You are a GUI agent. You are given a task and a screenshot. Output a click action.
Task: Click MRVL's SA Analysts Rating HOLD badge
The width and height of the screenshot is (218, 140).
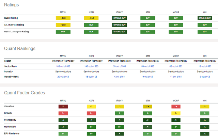pos(63,25)
